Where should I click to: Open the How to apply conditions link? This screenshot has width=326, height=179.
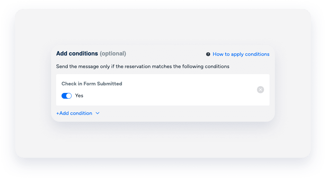[241, 54]
